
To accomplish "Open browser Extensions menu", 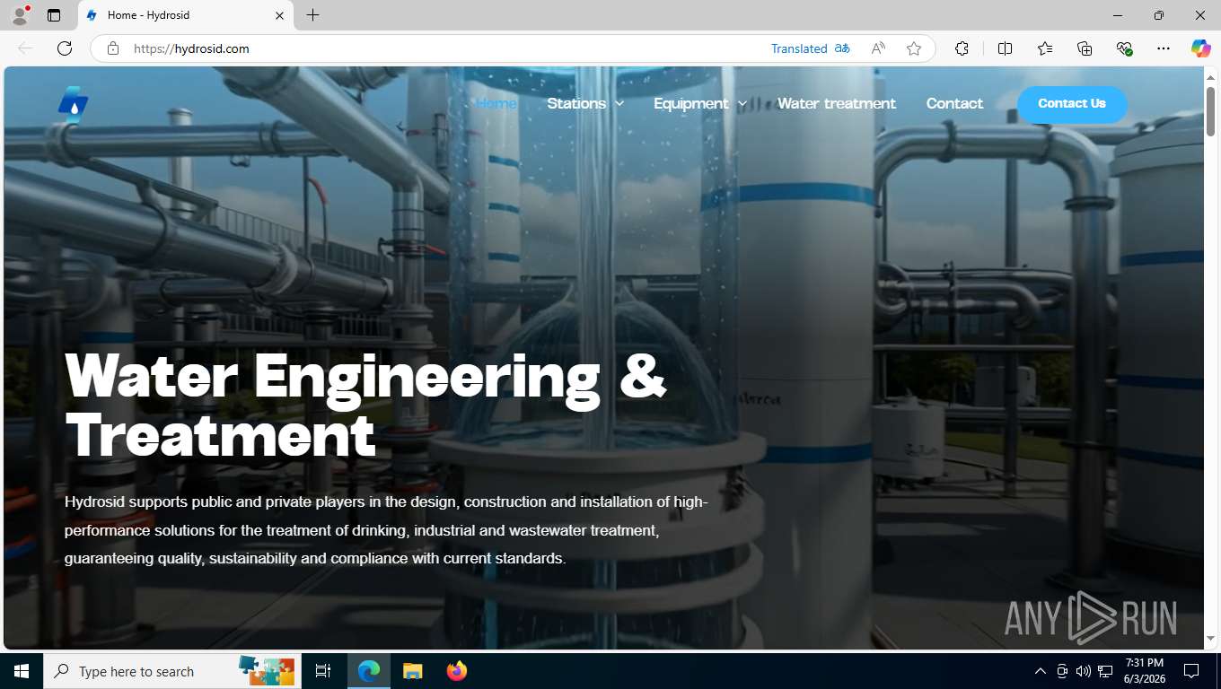I will click(x=962, y=48).
